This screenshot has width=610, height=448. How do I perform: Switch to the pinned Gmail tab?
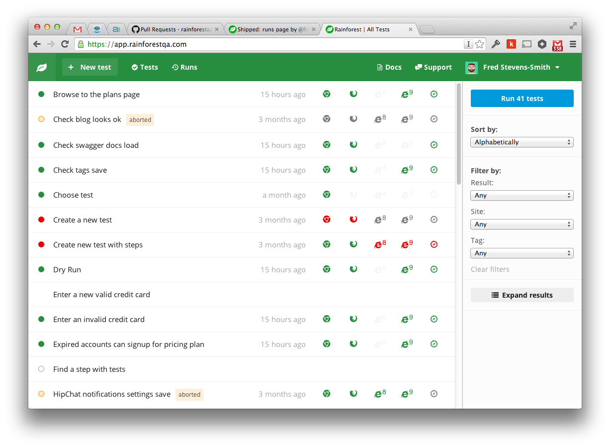click(78, 29)
